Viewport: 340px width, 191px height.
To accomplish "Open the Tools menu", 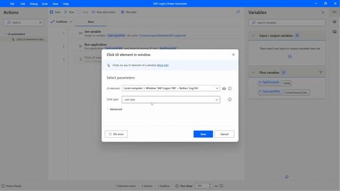I will tap(45, 4).
